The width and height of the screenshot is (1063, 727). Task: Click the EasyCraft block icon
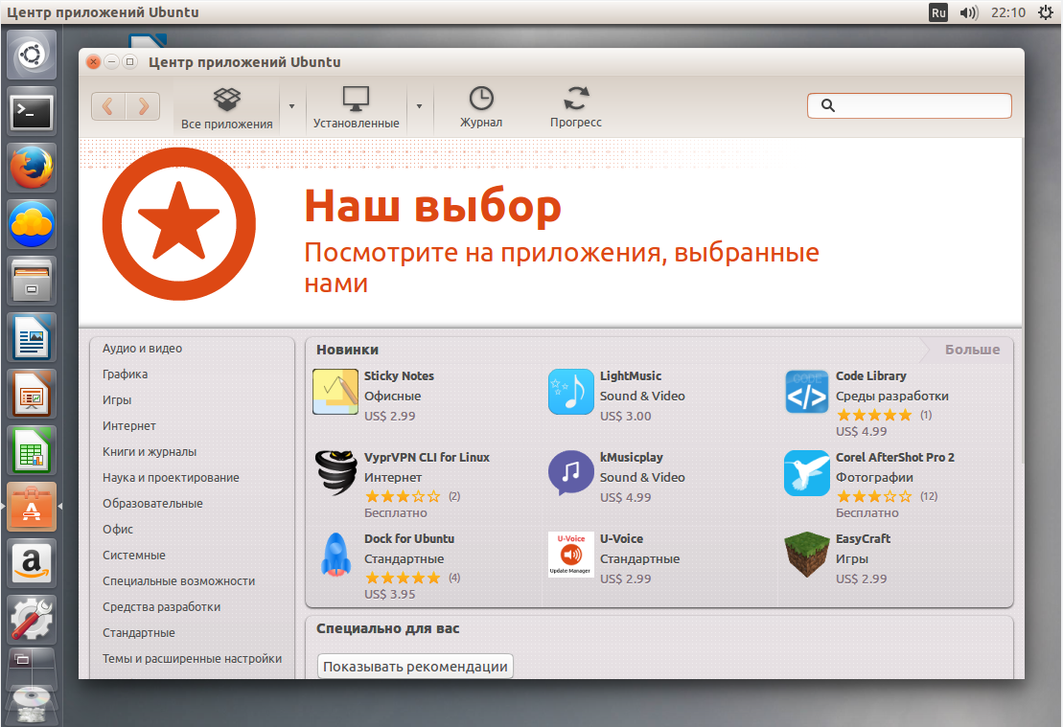click(x=807, y=555)
